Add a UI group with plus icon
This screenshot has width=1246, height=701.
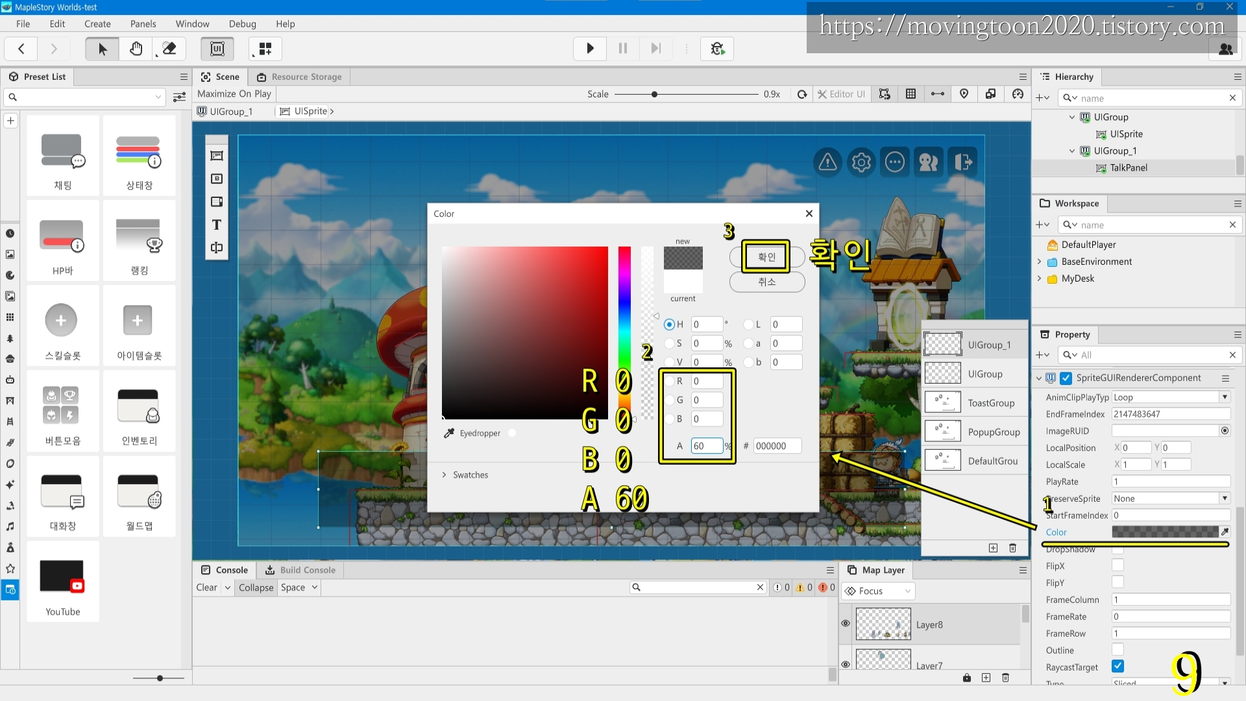pos(994,548)
